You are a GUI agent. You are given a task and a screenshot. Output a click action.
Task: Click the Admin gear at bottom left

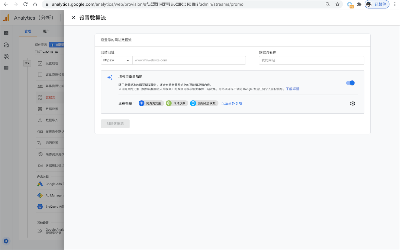(x=6, y=241)
